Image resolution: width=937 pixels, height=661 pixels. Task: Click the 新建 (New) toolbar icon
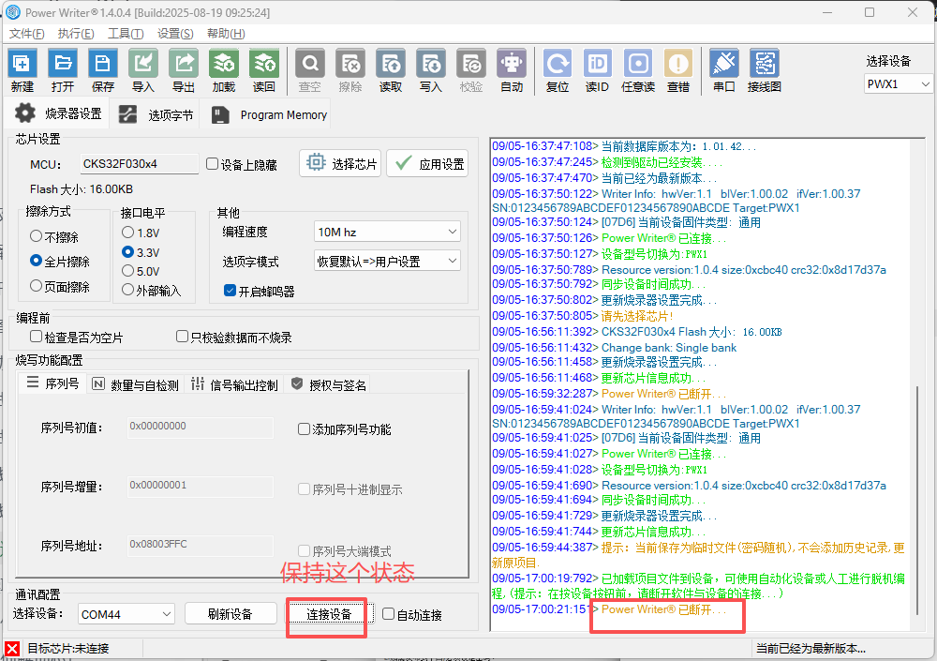click(22, 64)
